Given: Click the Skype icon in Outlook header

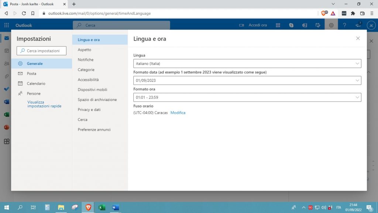Looking at the screenshot, I should click(292, 25).
